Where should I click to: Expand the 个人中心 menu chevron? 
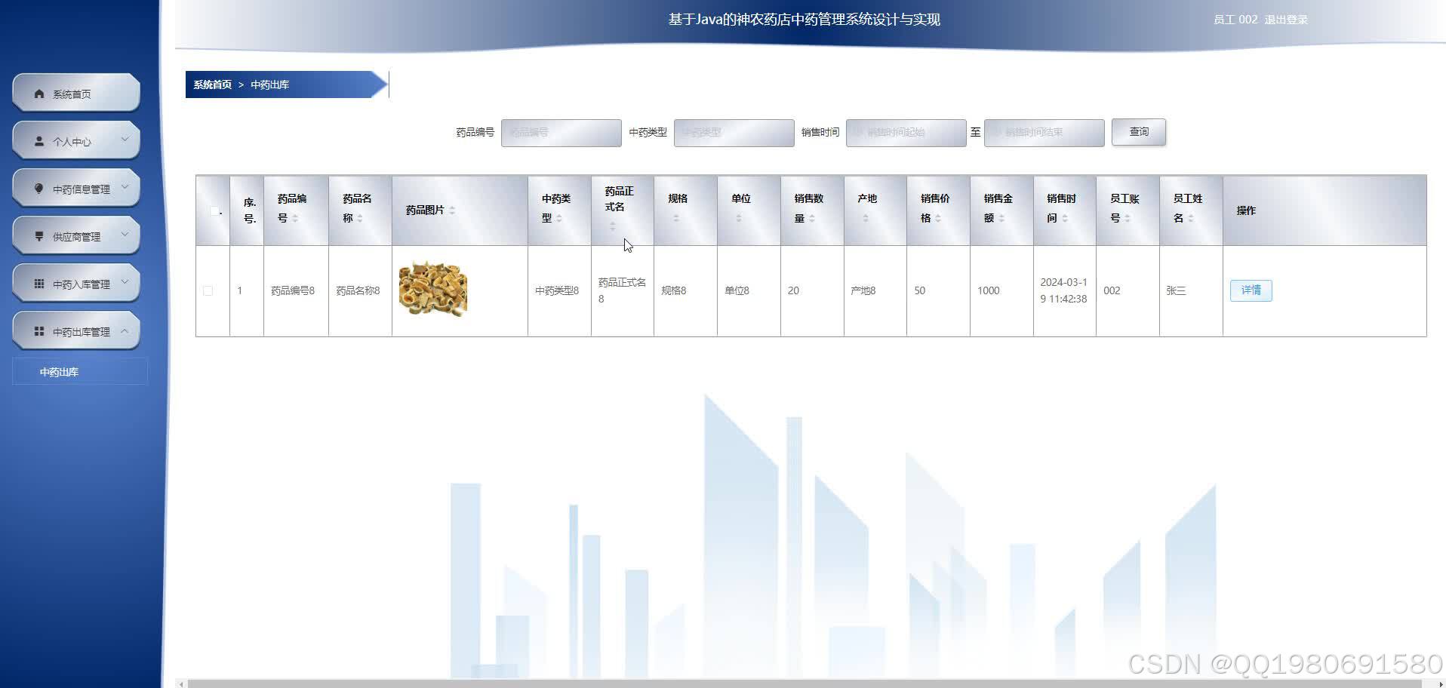pyautogui.click(x=125, y=140)
